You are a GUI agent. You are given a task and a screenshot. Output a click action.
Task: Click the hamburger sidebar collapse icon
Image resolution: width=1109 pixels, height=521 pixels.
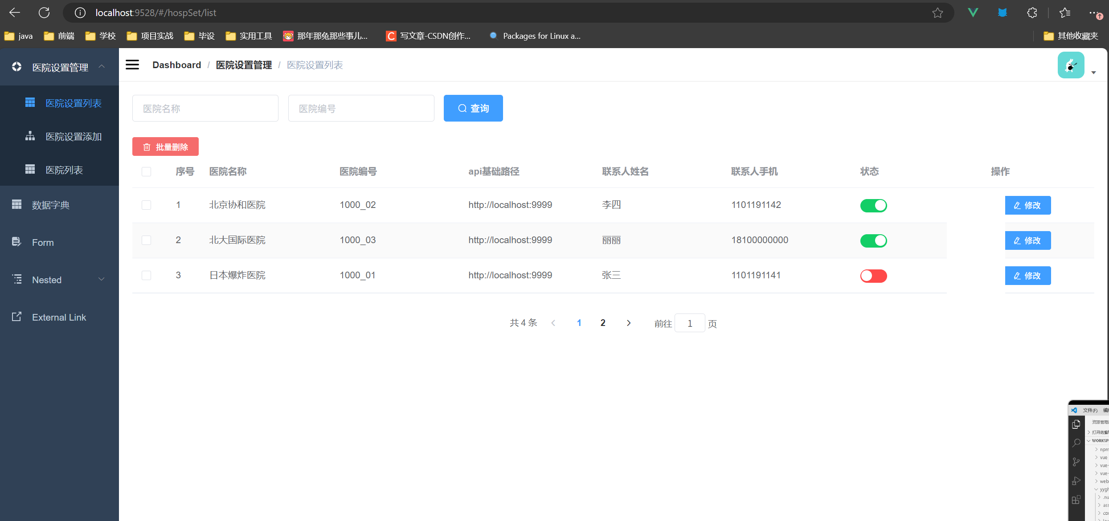click(132, 65)
